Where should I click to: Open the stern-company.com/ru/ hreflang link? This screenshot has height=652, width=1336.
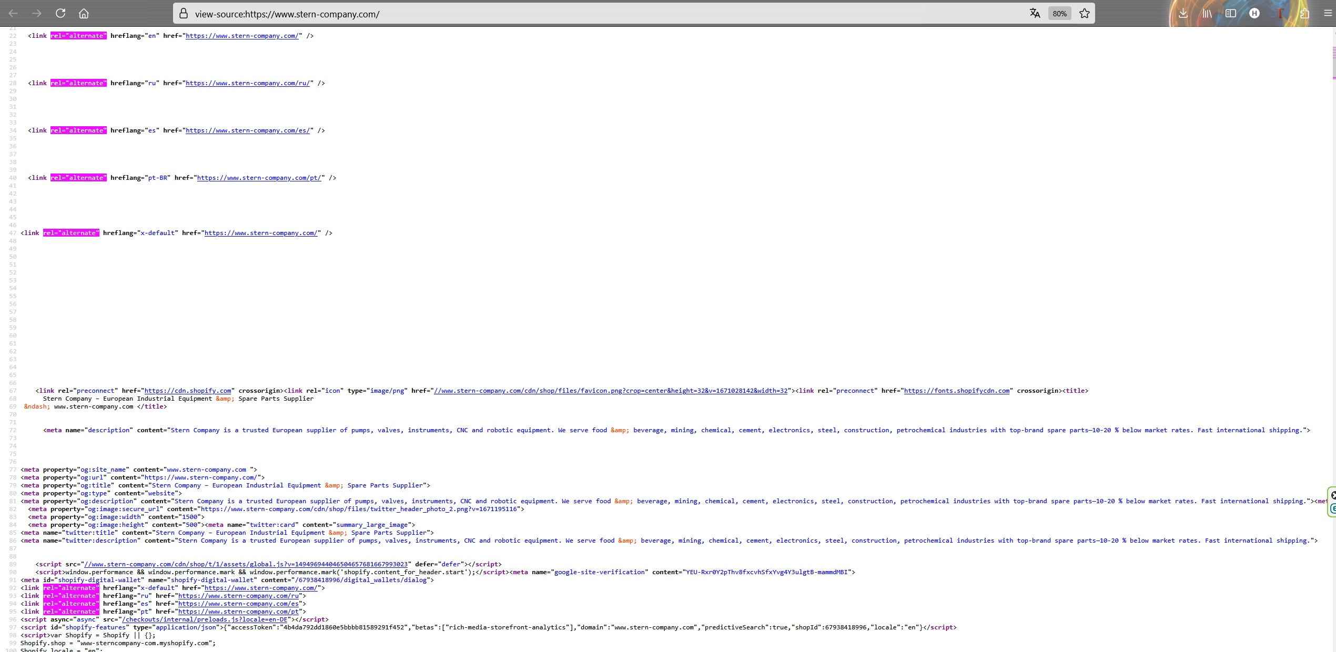(247, 83)
